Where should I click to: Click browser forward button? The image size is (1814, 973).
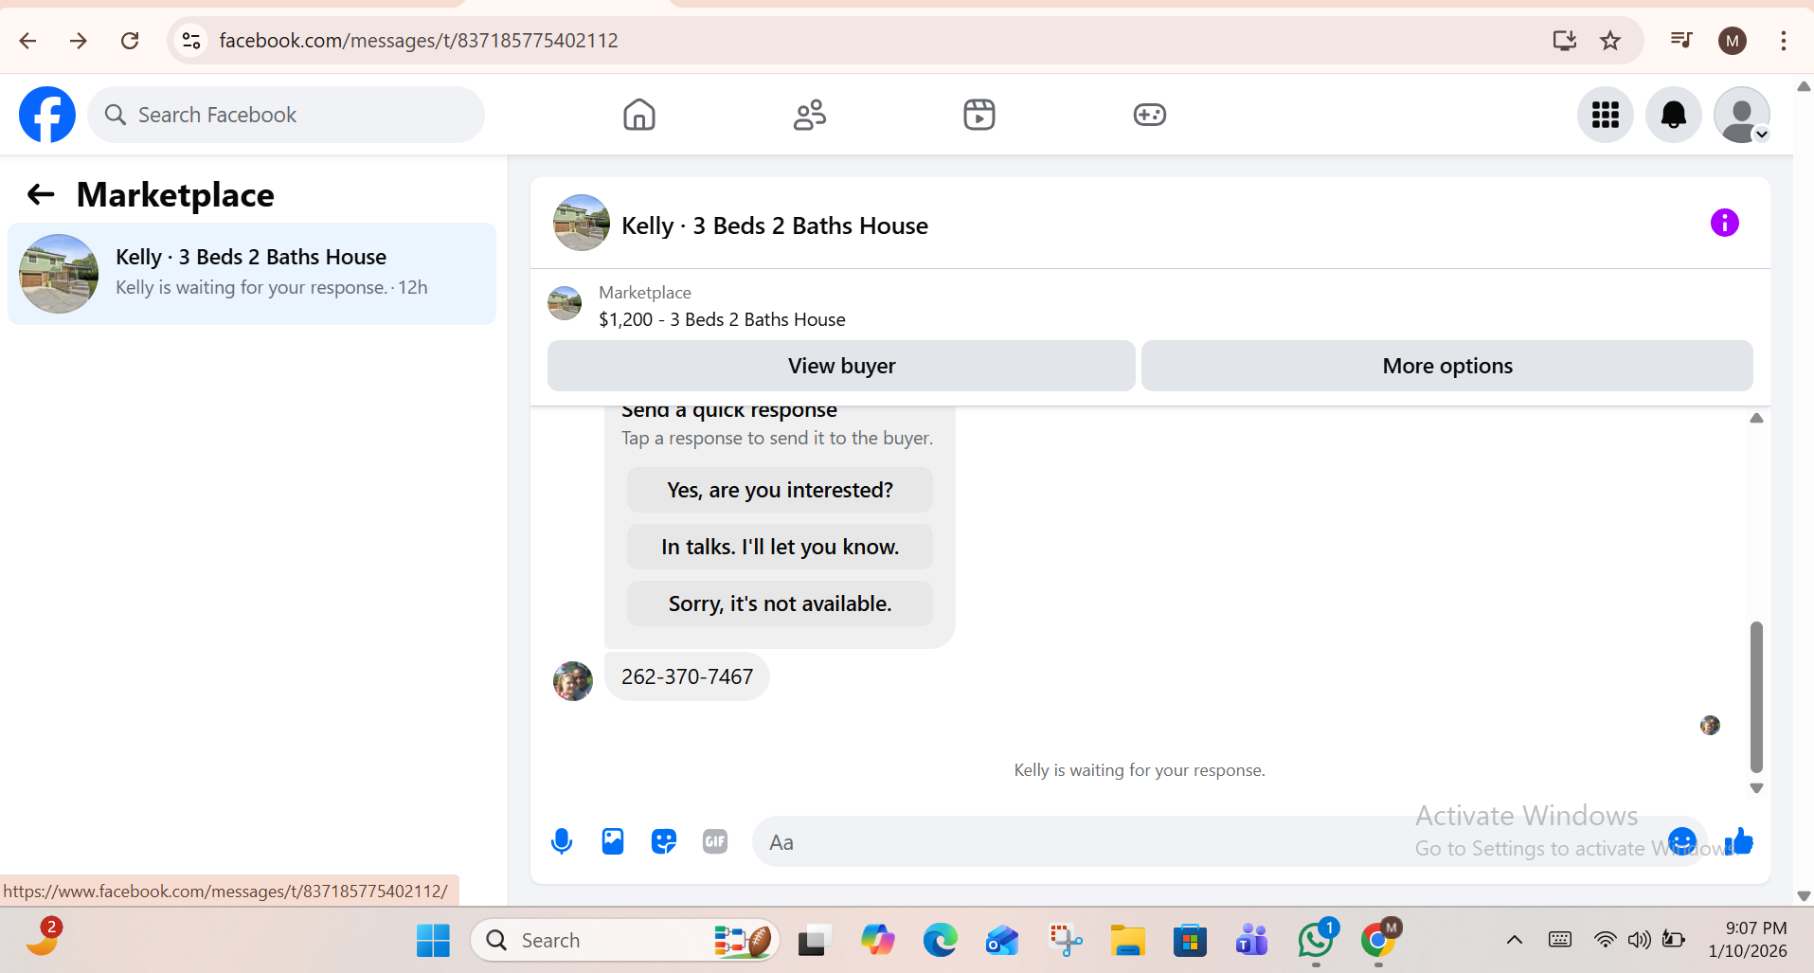tap(79, 41)
